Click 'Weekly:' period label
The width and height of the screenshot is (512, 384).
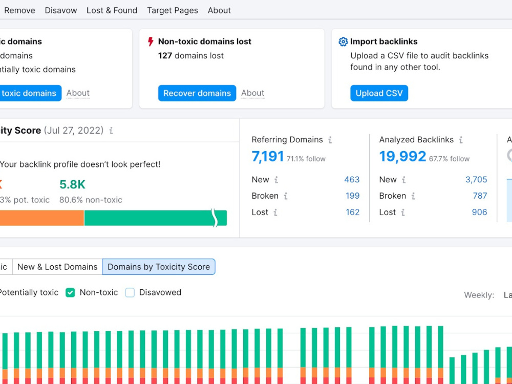(479, 295)
